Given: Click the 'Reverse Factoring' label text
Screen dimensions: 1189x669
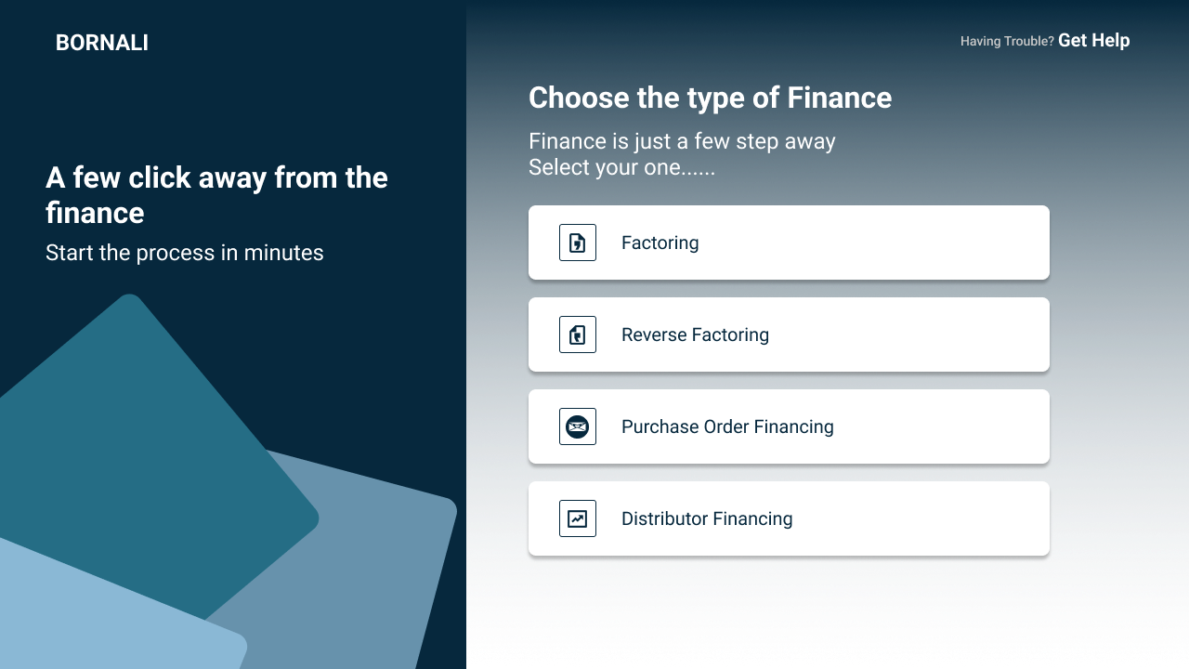Looking at the screenshot, I should pos(695,334).
